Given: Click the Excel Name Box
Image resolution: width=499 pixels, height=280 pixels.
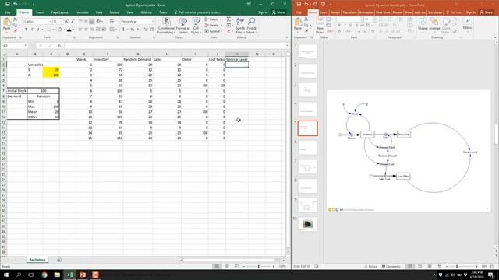Looking at the screenshot, I should click(x=15, y=46).
